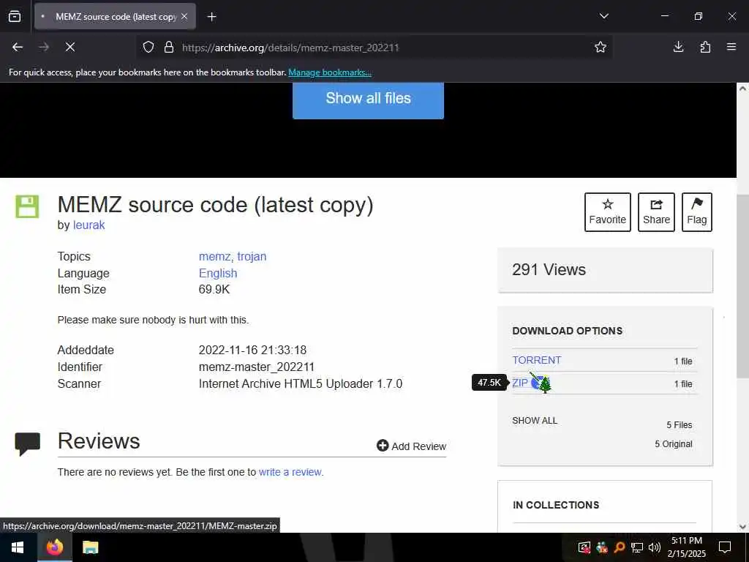Open Firefox View recent browsing icon
This screenshot has height=562, width=749.
coord(15,16)
